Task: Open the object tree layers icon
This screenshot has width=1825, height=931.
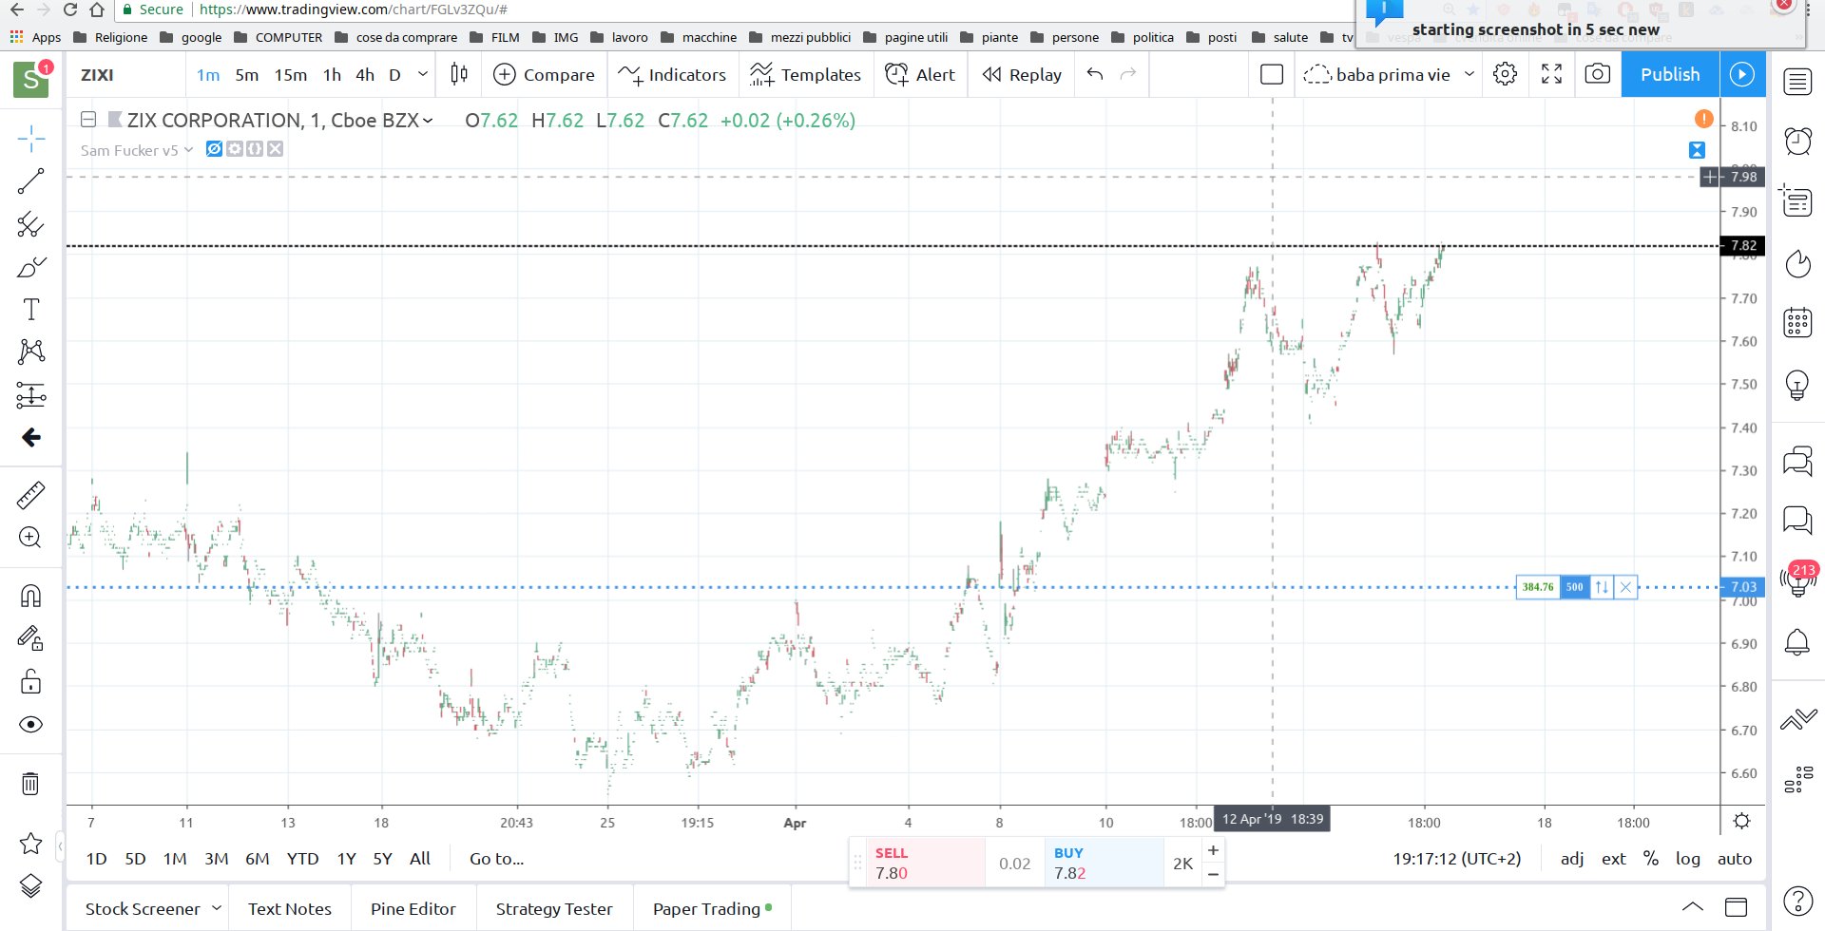Action: 31,885
